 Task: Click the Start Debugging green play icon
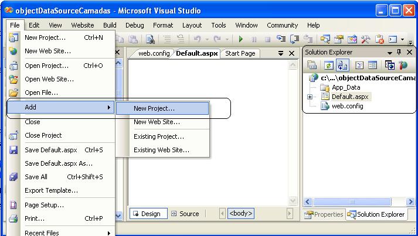pyautogui.click(x=241, y=39)
